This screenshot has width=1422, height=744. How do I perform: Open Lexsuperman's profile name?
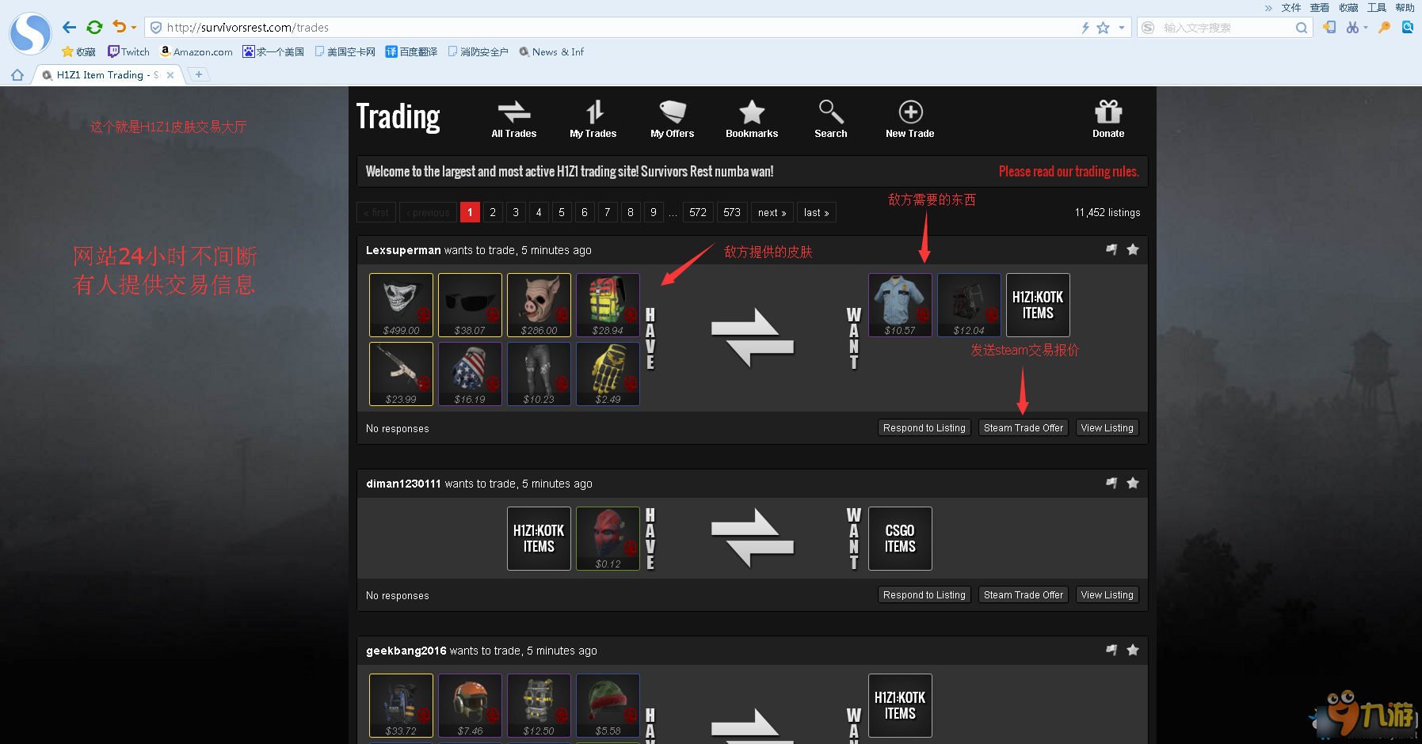click(x=403, y=250)
